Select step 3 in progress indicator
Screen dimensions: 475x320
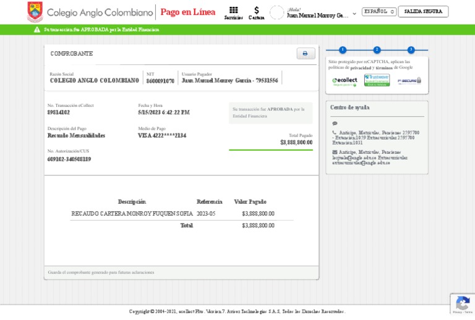coord(411,50)
